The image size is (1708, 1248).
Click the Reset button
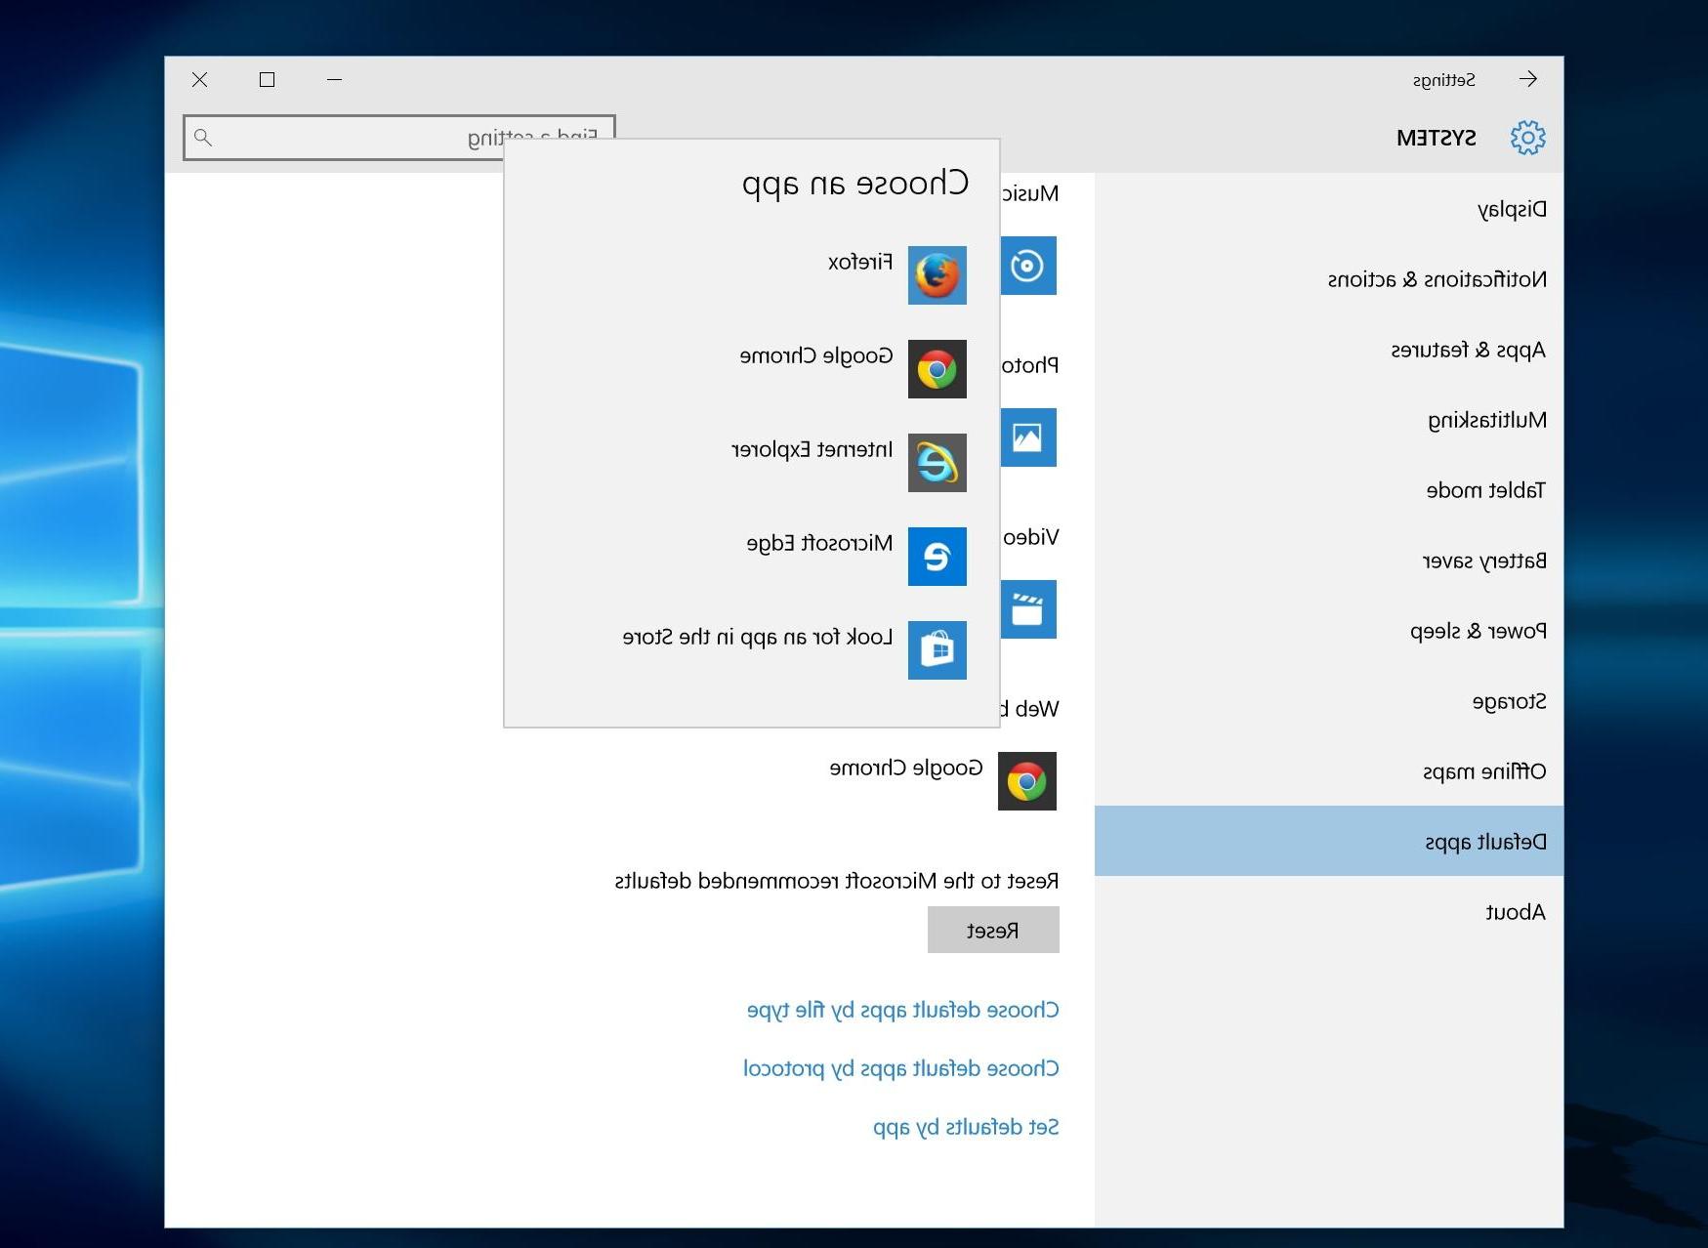point(993,930)
